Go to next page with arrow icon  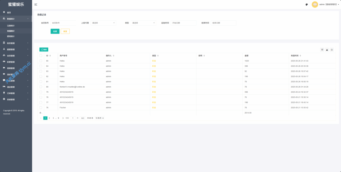(x=63, y=118)
